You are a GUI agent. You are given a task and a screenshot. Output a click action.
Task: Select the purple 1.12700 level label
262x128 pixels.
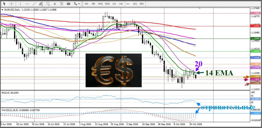[x=255, y=68]
